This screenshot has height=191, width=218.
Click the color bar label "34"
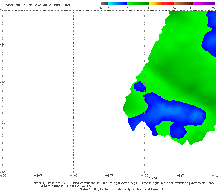(148, 8)
